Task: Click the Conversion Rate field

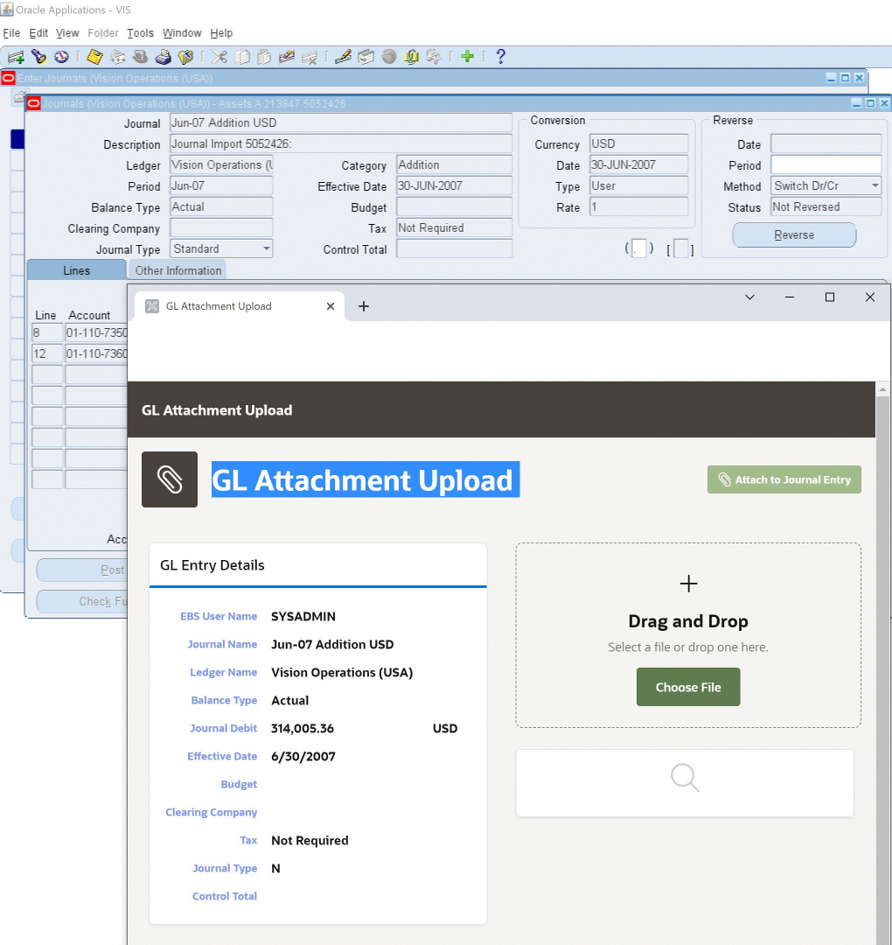Action: [638, 206]
